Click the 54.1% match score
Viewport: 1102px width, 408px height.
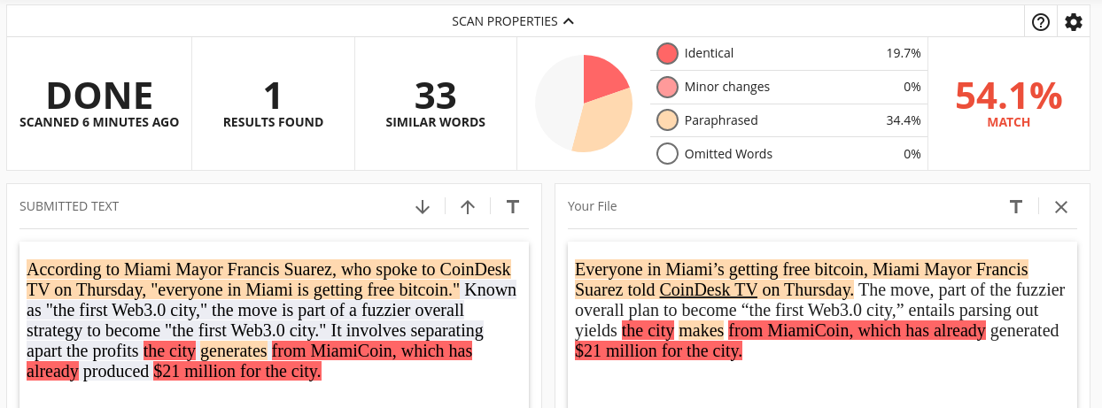click(x=1008, y=96)
